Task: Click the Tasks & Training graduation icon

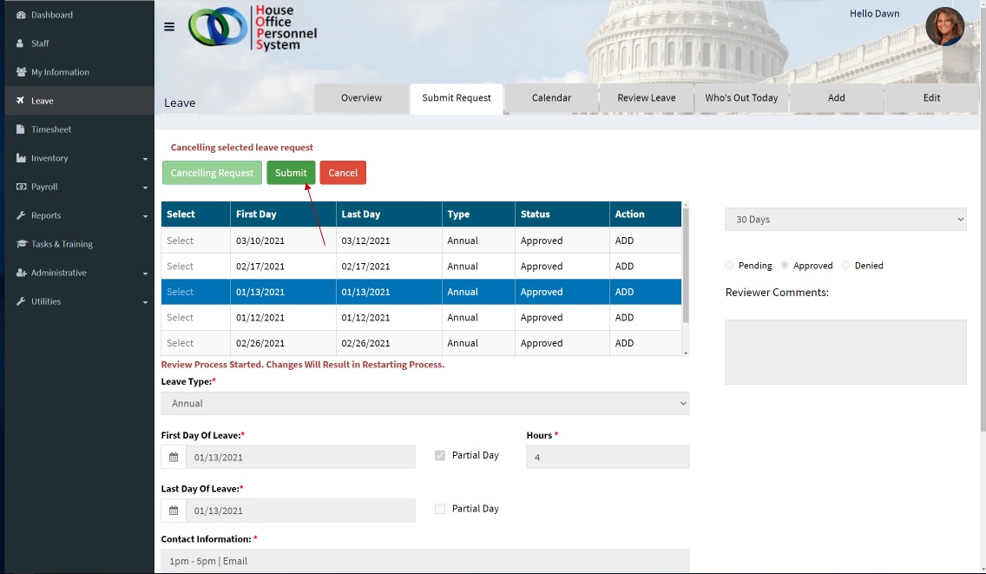Action: pos(21,244)
